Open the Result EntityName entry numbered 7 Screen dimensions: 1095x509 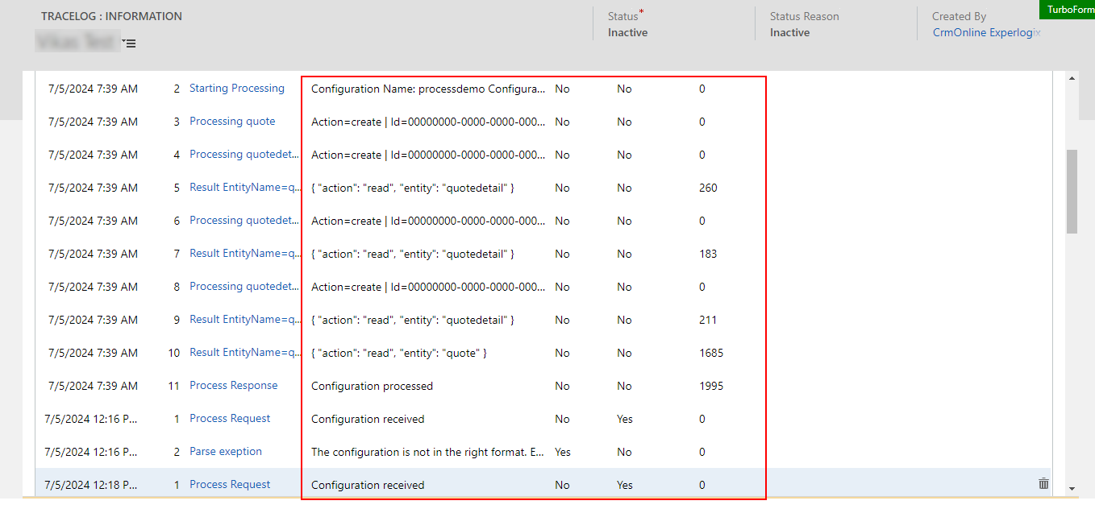(246, 254)
